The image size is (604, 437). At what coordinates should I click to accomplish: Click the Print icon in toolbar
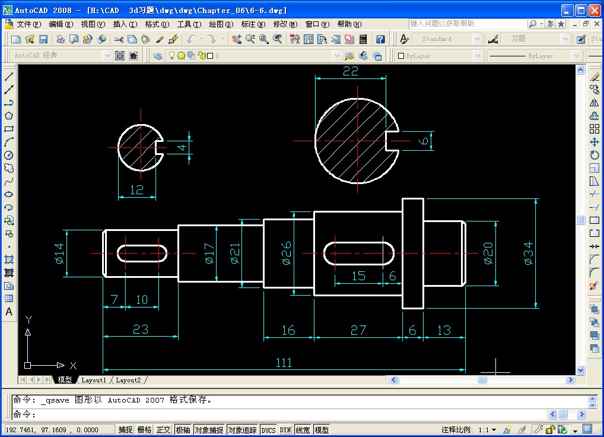pyautogui.click(x=61, y=39)
